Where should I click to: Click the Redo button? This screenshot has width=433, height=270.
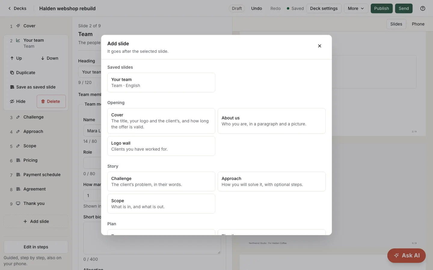click(275, 8)
